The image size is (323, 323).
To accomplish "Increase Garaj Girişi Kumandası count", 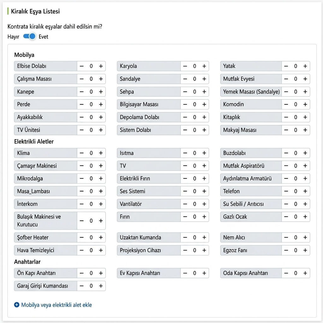I will (x=101, y=286).
